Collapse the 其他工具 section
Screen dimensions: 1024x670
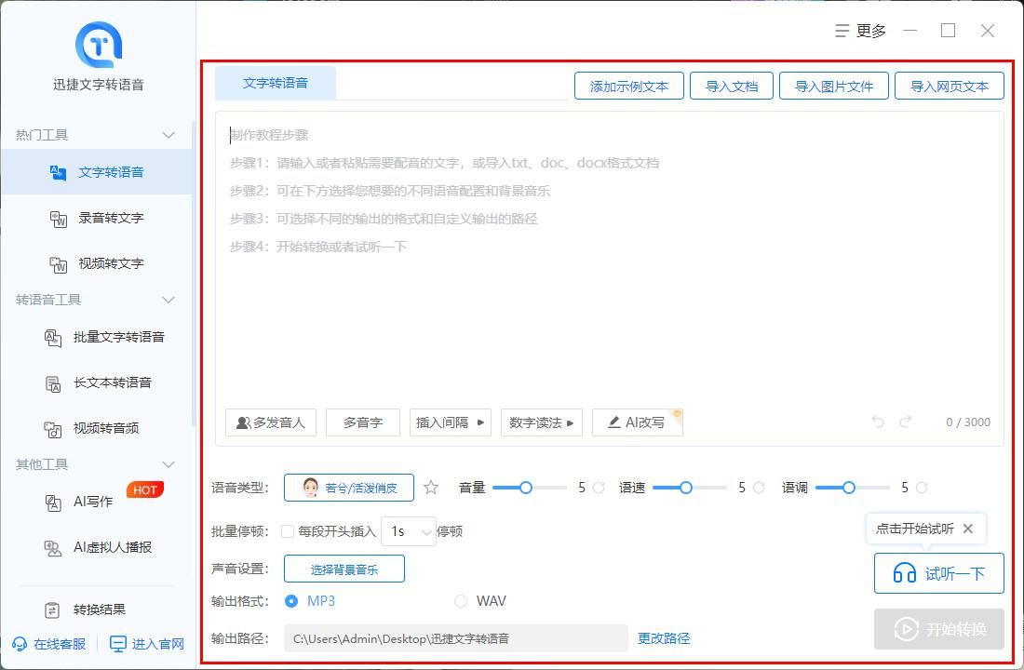(x=168, y=464)
